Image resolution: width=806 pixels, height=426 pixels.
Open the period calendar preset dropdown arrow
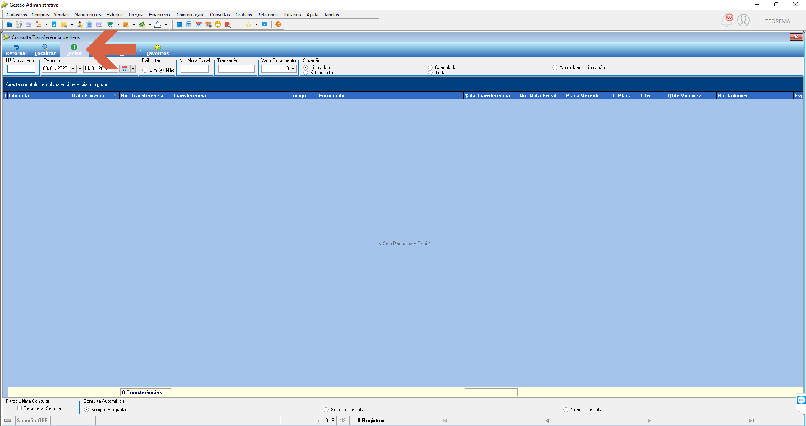click(x=133, y=69)
